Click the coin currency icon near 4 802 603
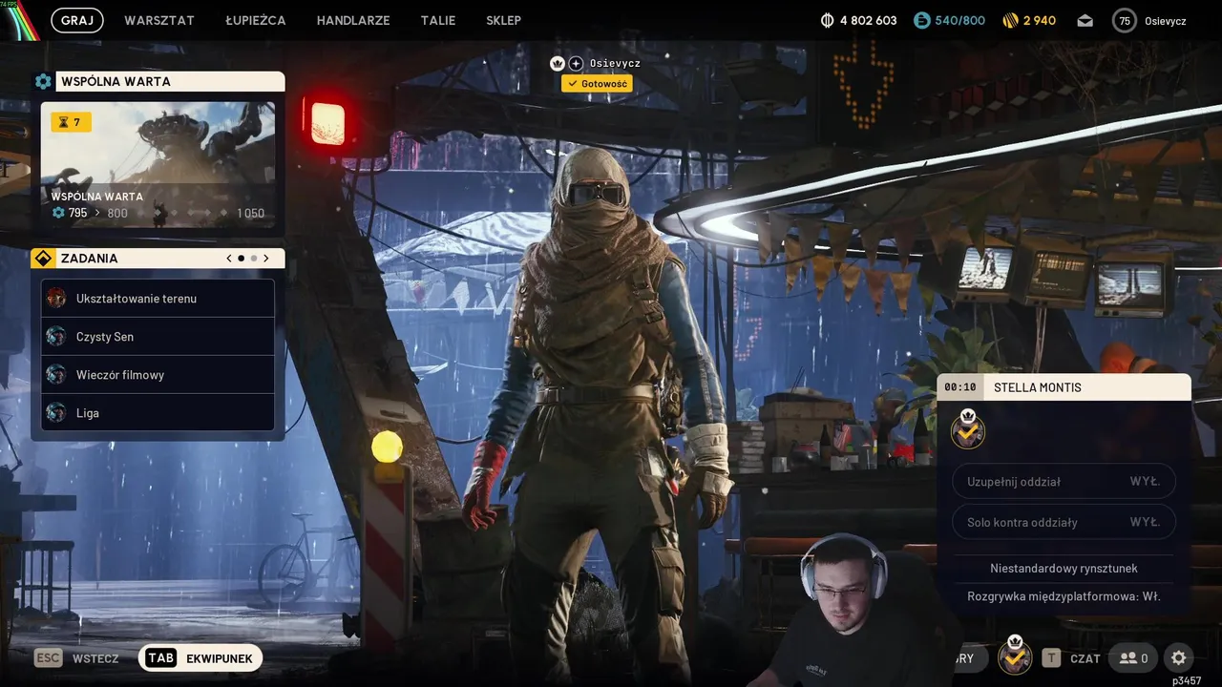Image resolution: width=1222 pixels, height=687 pixels. (827, 20)
